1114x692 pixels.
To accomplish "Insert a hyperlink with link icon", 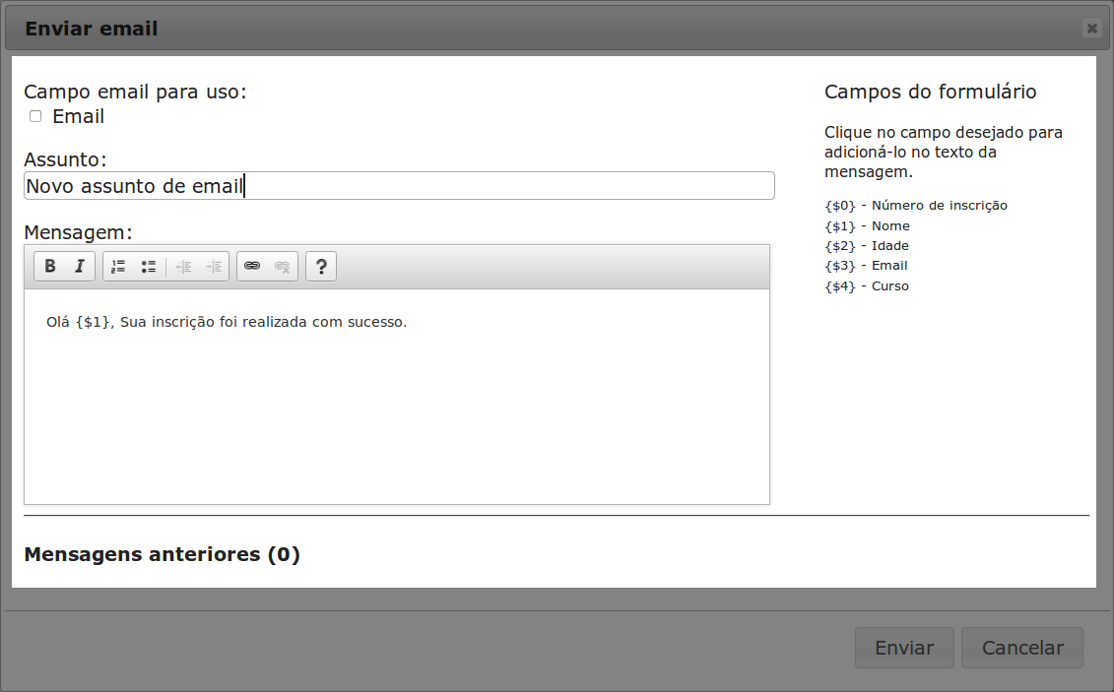I will pyautogui.click(x=252, y=267).
